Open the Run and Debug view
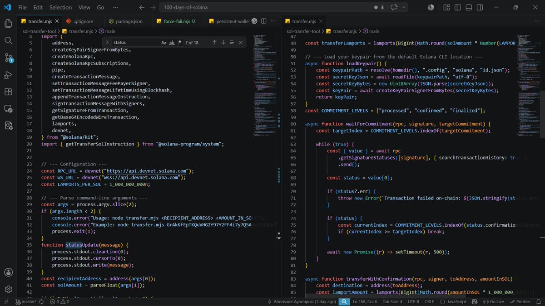 tap(8, 74)
